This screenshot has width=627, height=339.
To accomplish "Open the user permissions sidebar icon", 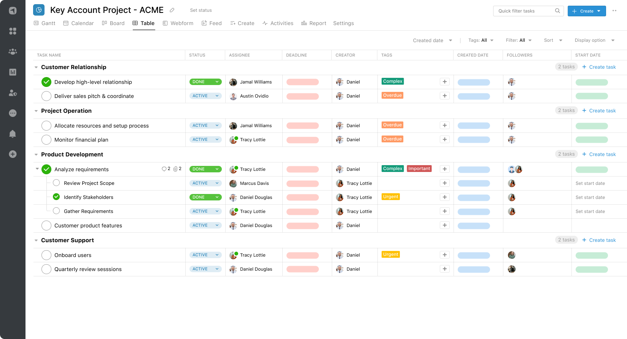I will (13, 93).
